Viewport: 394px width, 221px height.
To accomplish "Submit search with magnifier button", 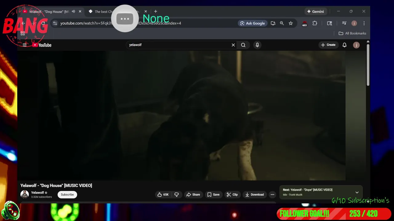I will [x=243, y=45].
